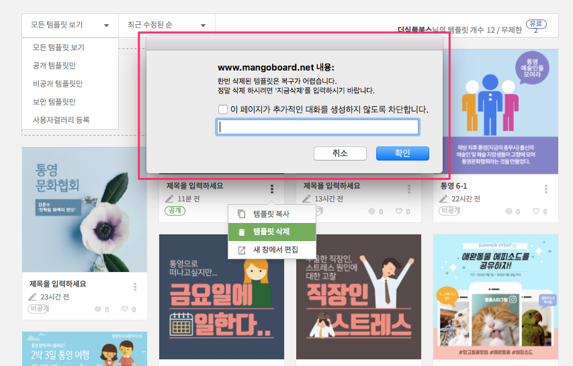Screen dimensions: 573x366
Task: Click the heart like icon on the 23시간 전 card
Action: pyautogui.click(x=125, y=309)
